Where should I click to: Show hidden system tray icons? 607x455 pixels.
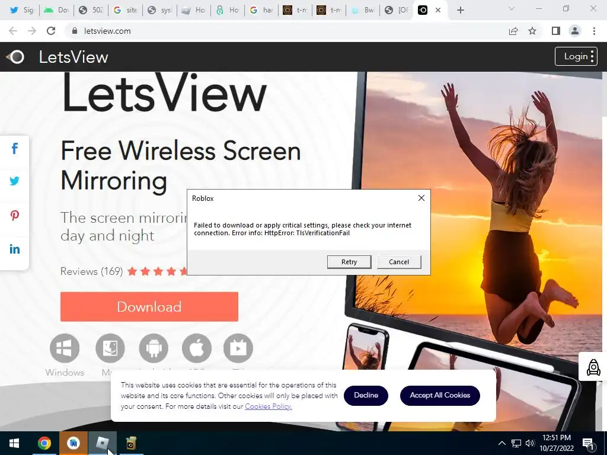[x=501, y=443]
